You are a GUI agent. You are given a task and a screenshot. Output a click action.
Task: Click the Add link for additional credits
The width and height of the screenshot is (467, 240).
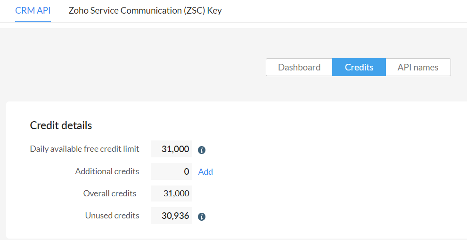pos(205,172)
